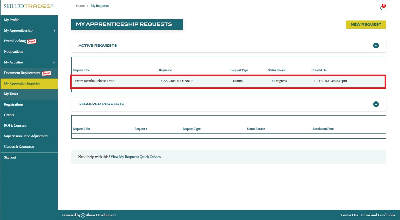The height and width of the screenshot is (220, 400).
Task: Open View My Requests Quick Guides link
Action: pyautogui.click(x=136, y=157)
